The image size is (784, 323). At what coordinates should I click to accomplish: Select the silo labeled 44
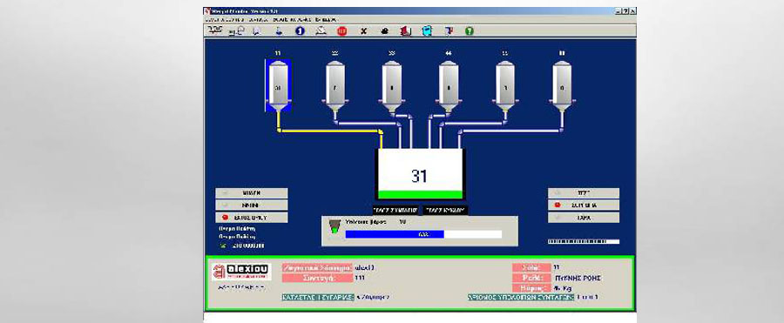tap(449, 86)
